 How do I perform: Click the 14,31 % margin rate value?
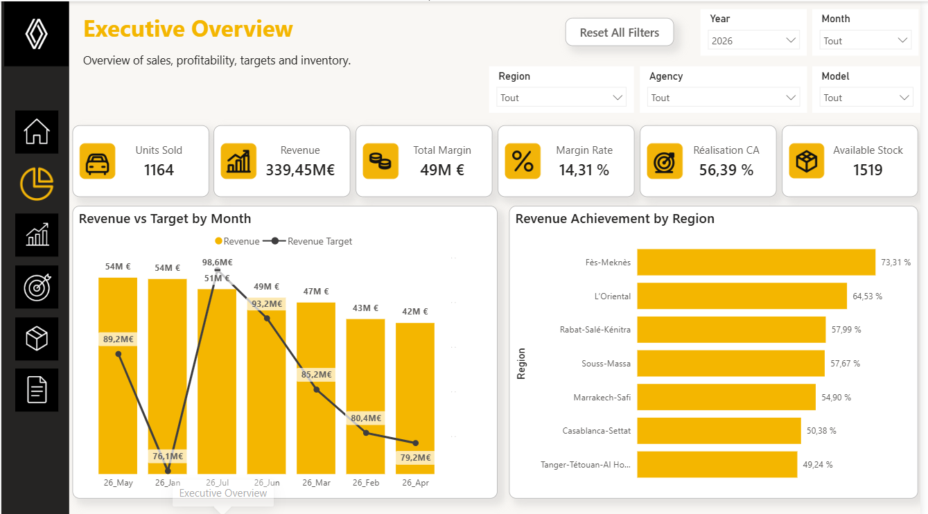584,170
